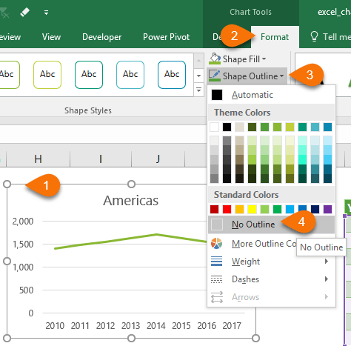Image resolution: width=351 pixels, height=346 pixels.
Task: Expand the Shape Styles gallery More arrow
Action: coord(198,90)
